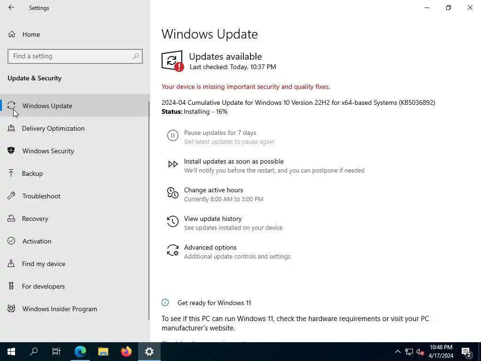Image resolution: width=481 pixels, height=361 pixels.
Task: Click the Installing - 16% status text
Action: (x=206, y=111)
